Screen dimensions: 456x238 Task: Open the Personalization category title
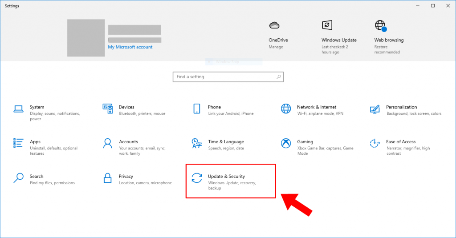point(401,107)
